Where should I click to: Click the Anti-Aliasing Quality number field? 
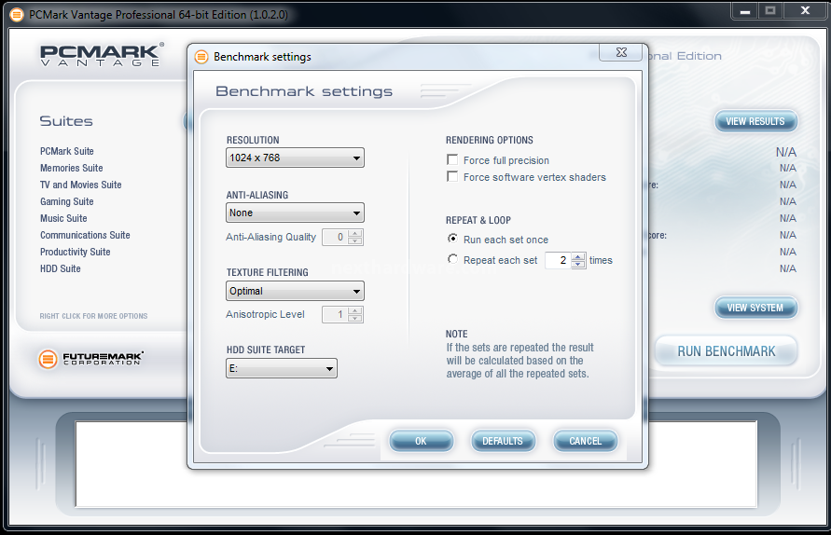pyautogui.click(x=335, y=238)
